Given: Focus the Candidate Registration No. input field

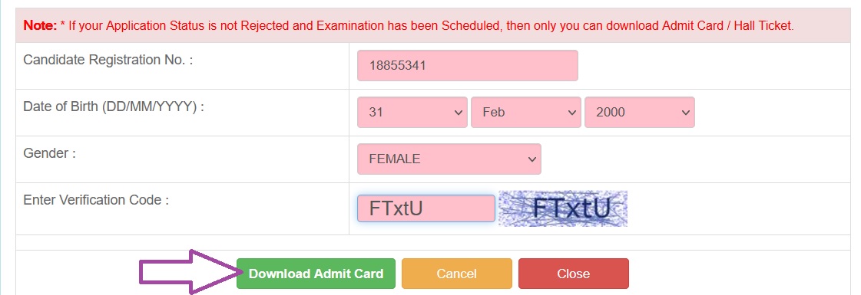Looking at the screenshot, I should tap(467, 66).
